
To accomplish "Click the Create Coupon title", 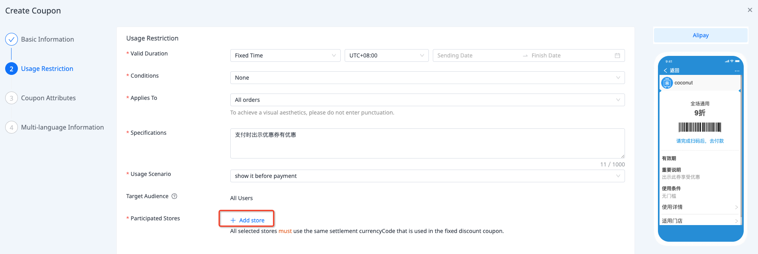I will point(33,11).
